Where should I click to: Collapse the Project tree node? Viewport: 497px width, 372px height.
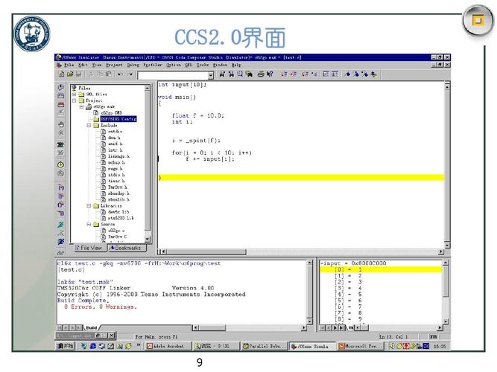(x=75, y=100)
